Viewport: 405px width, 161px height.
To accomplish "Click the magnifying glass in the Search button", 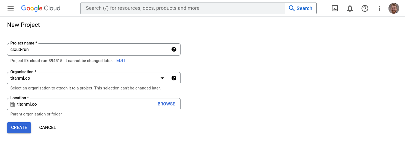I will 292,8.
